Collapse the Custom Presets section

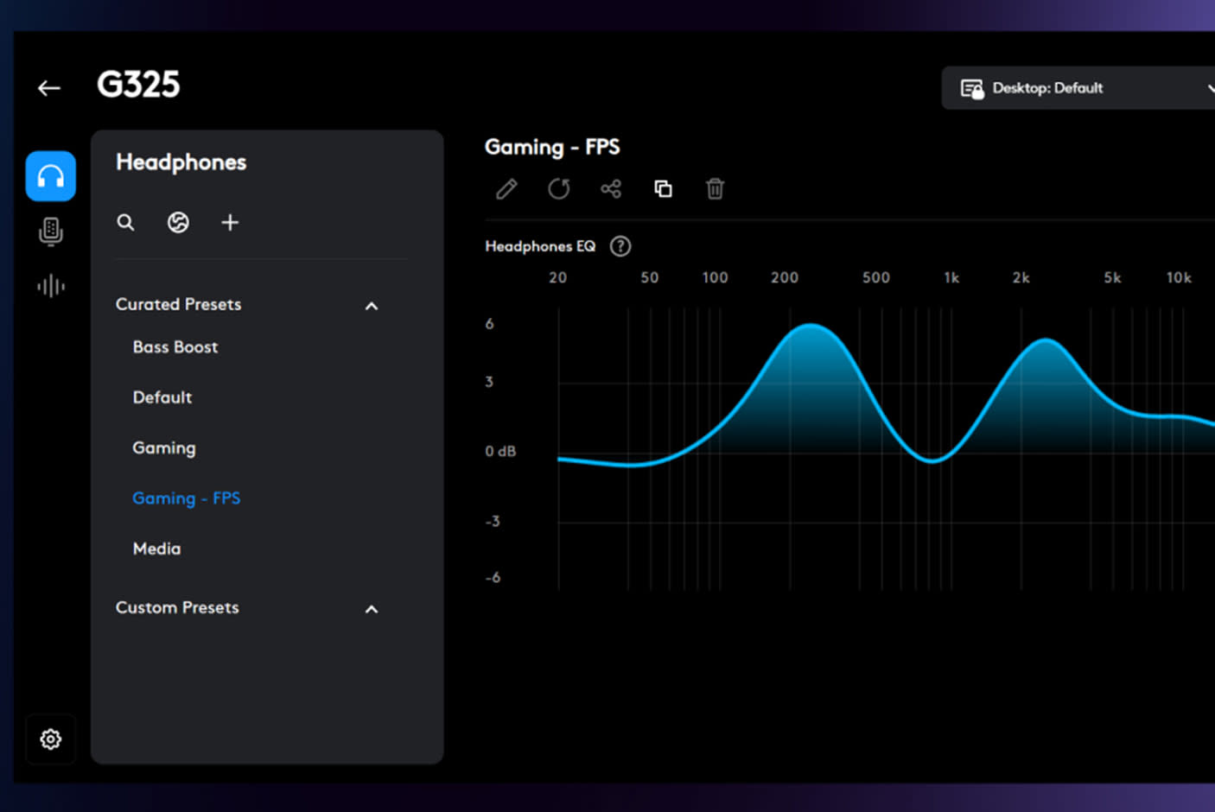[x=372, y=609]
